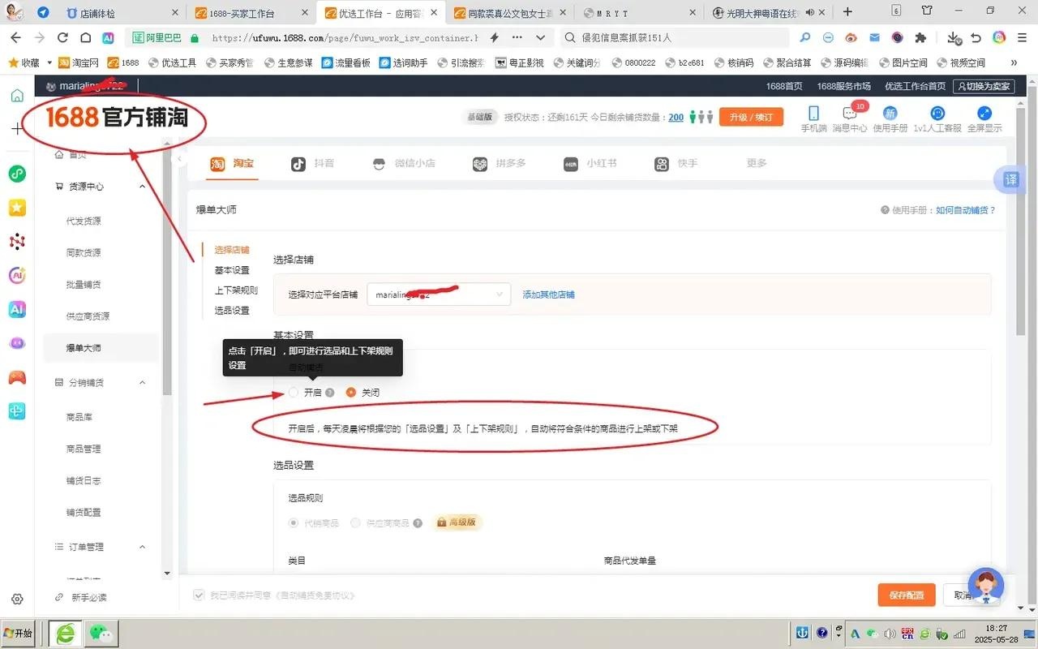Open the address bar three-dot menu

[517, 37]
